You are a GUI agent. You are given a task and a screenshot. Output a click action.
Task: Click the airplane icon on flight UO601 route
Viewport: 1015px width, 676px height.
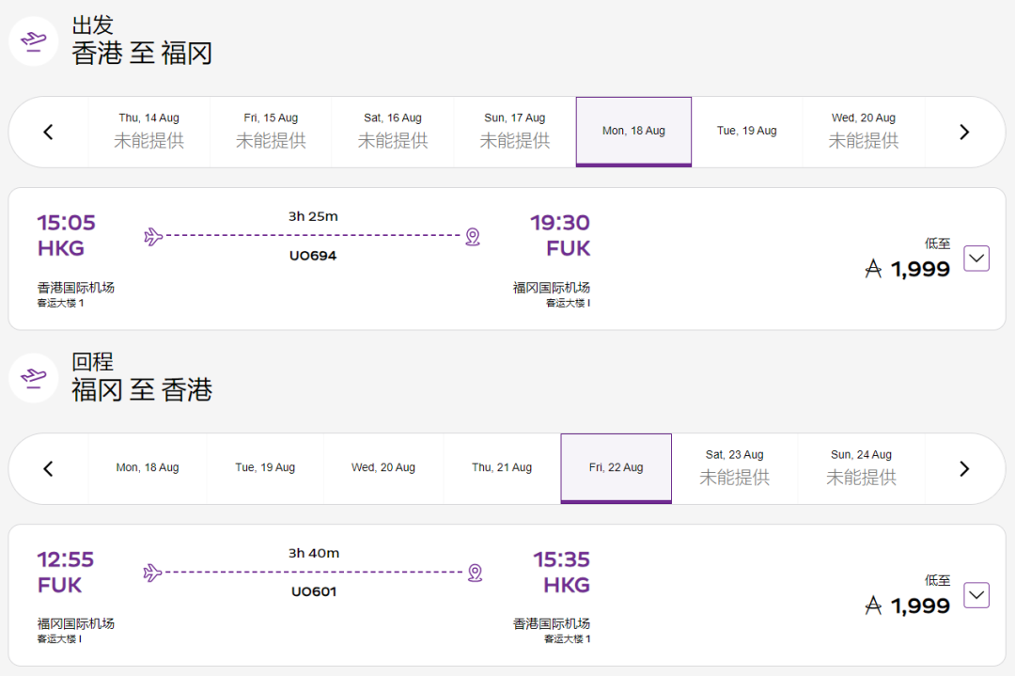(x=153, y=573)
